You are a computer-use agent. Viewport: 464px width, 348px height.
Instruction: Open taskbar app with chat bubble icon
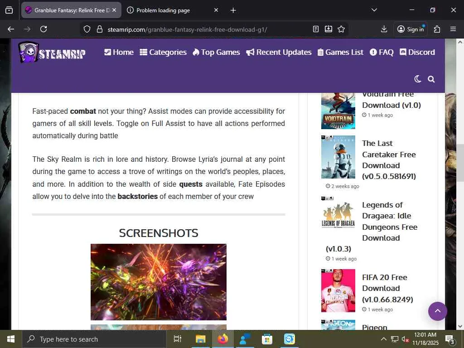(x=289, y=339)
